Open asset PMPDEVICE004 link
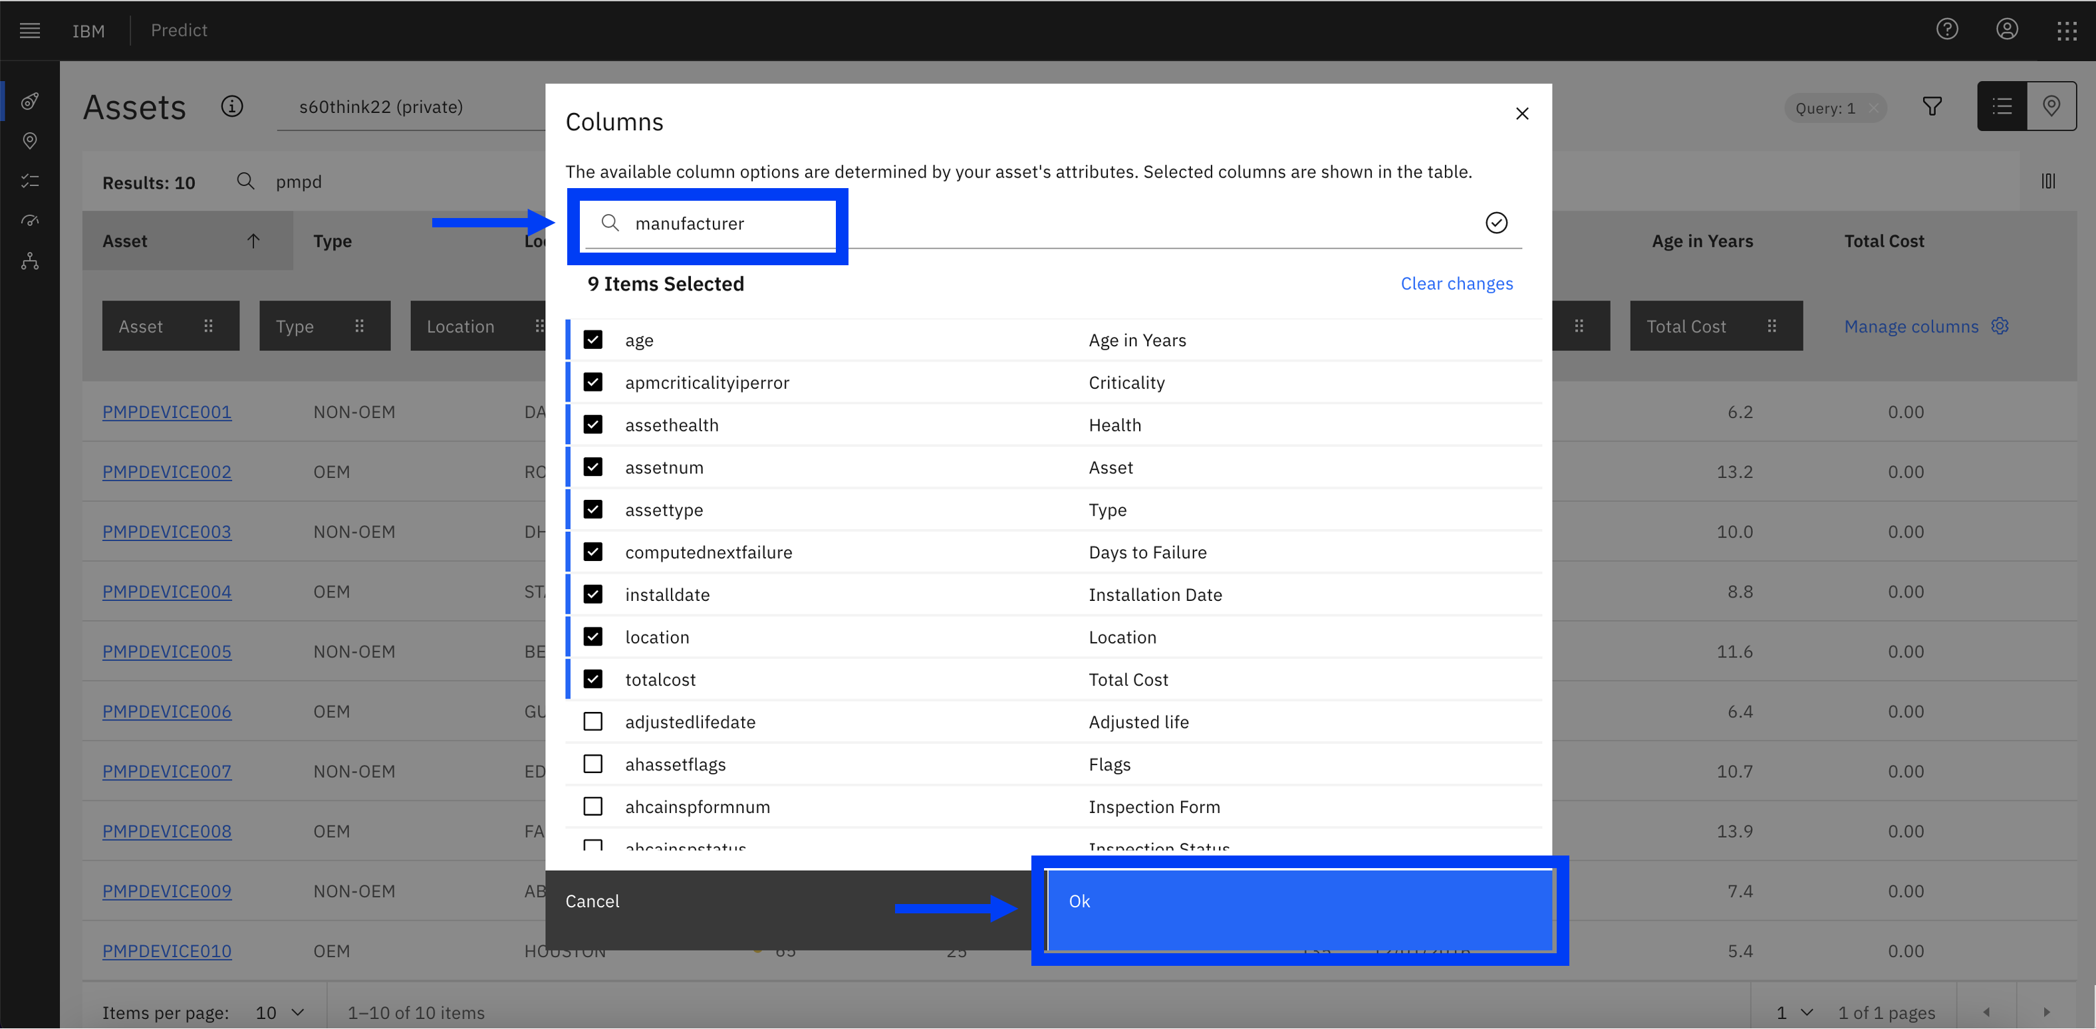The image size is (2096, 1029). pyautogui.click(x=167, y=592)
